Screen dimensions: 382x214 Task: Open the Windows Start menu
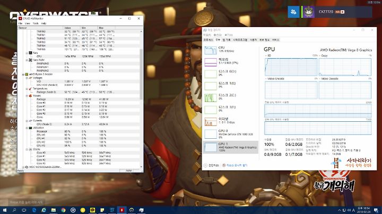(x=5, y=210)
